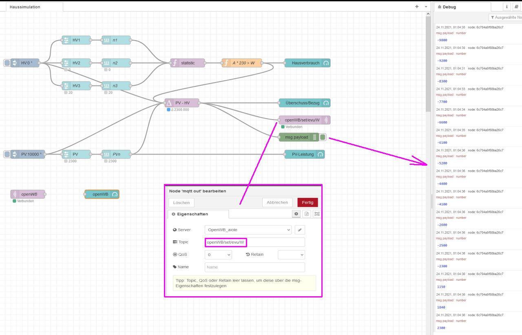Trigger the PV:10000 inject node button
This screenshot has width=522, height=335.
tap(7, 154)
